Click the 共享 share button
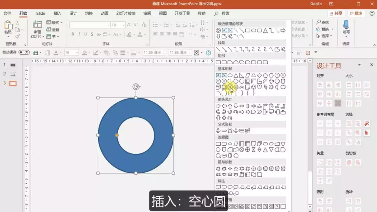 (336, 14)
